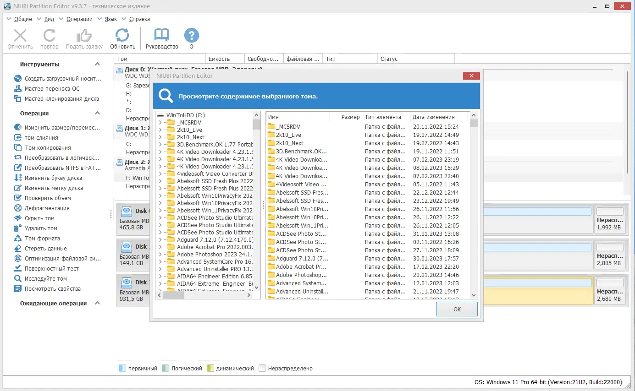The height and width of the screenshot is (391, 635).
Task: Run Оптимизация файловой системы operation
Action: click(x=58, y=259)
